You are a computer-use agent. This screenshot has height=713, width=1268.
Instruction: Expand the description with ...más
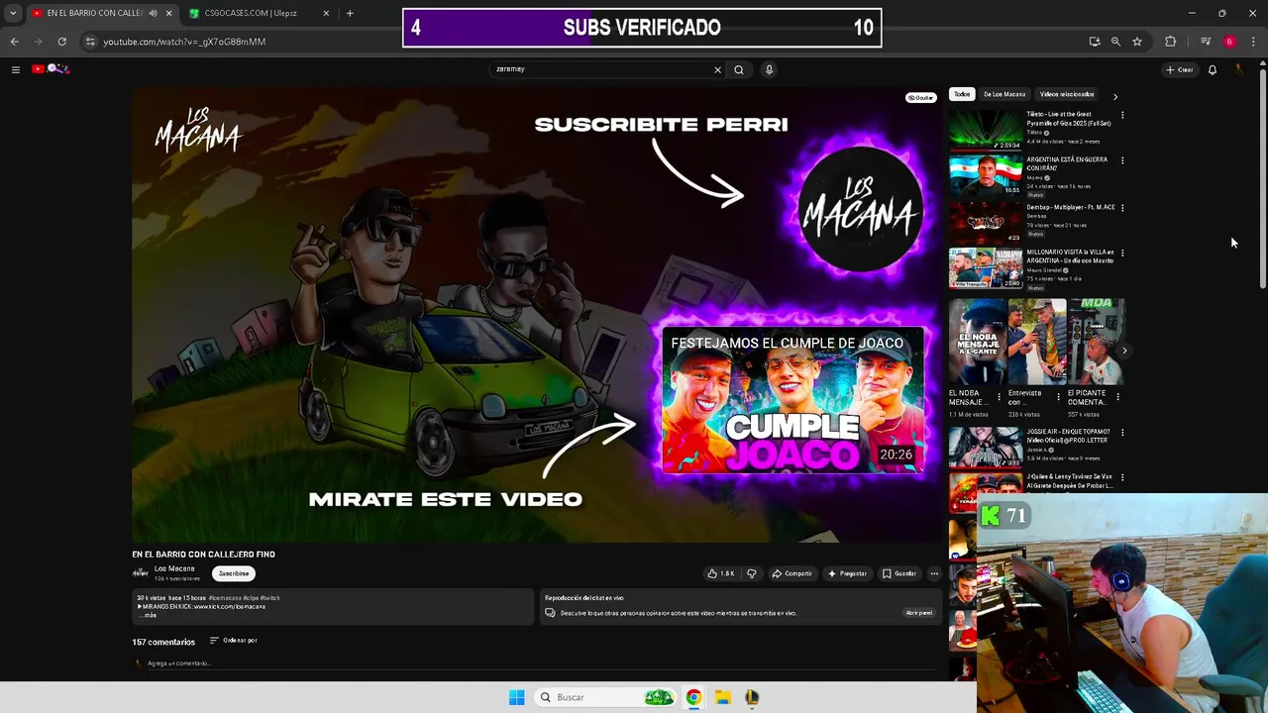[149, 615]
